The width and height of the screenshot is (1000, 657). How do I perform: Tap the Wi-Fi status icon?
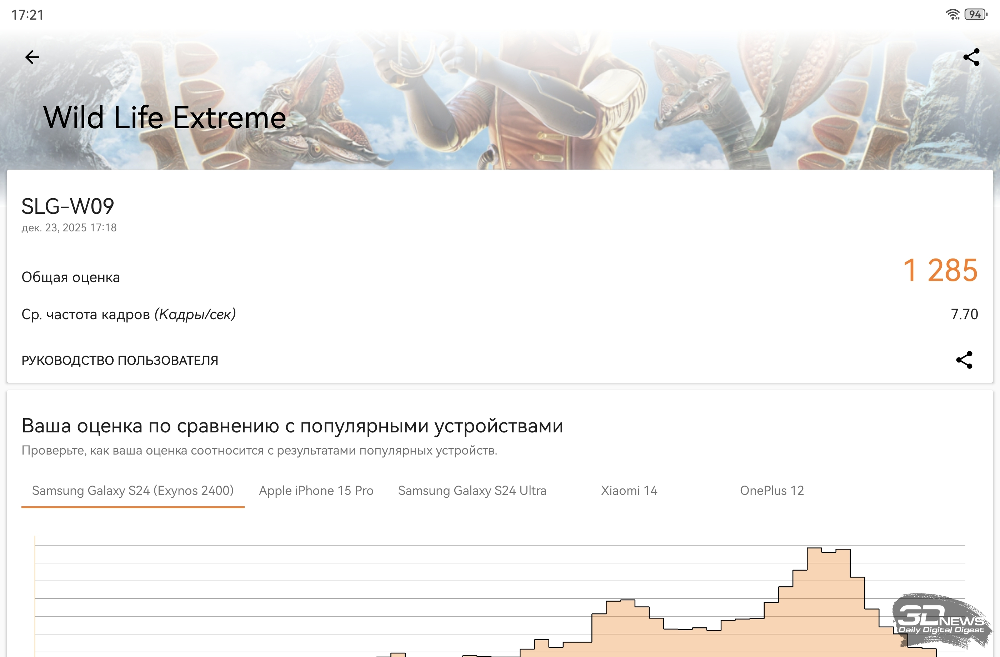point(952,14)
